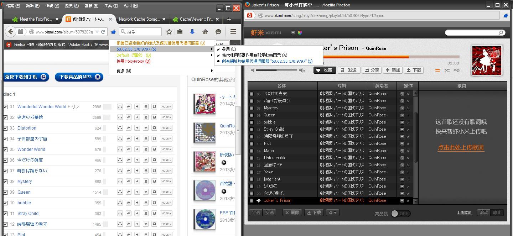Click the 搜尋 search field in the left window
The height and width of the screenshot is (236, 513).
tap(140, 32)
